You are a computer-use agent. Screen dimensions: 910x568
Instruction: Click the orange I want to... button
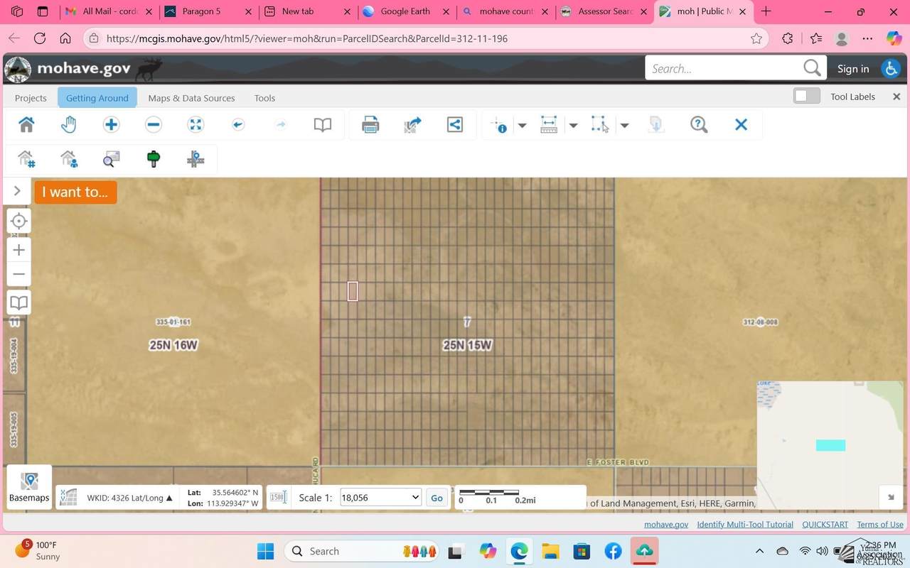75,192
